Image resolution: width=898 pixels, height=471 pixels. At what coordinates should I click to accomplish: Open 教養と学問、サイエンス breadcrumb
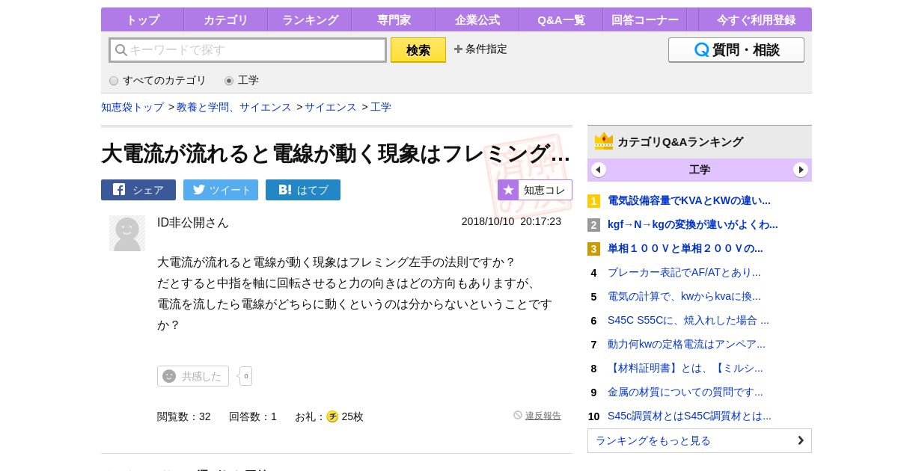[234, 107]
